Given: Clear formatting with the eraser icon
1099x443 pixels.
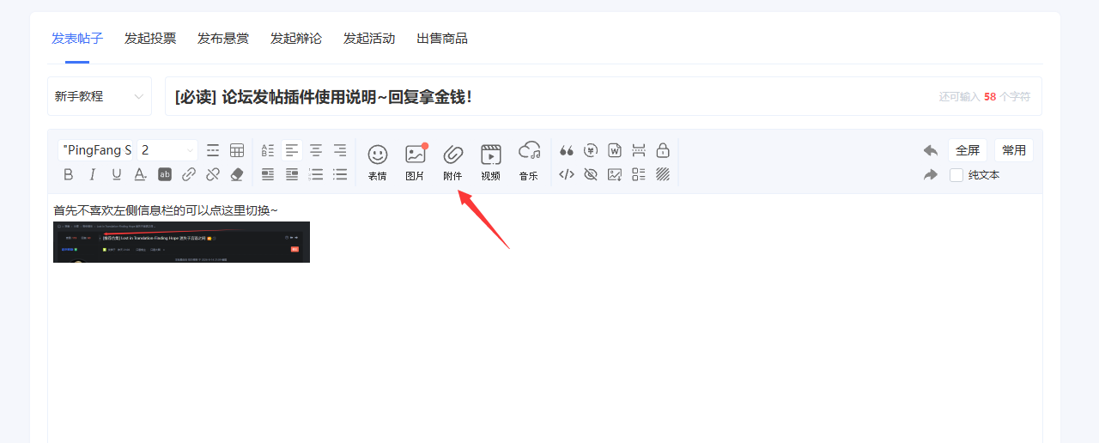Looking at the screenshot, I should point(237,174).
